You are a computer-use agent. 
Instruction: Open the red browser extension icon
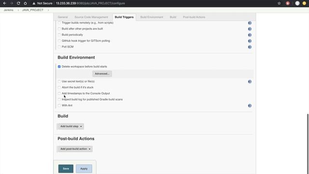[x=288, y=3]
